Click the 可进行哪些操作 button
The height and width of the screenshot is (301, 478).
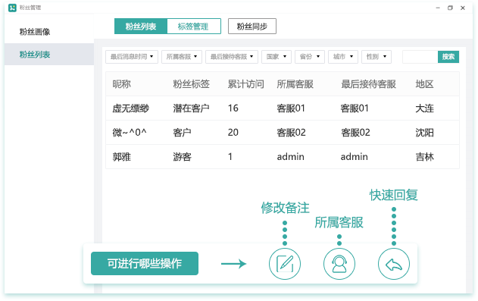[x=145, y=264]
